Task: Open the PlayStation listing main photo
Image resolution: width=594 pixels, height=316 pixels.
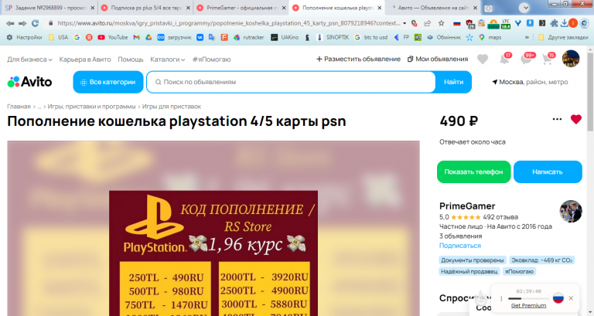Action: pyautogui.click(x=213, y=228)
